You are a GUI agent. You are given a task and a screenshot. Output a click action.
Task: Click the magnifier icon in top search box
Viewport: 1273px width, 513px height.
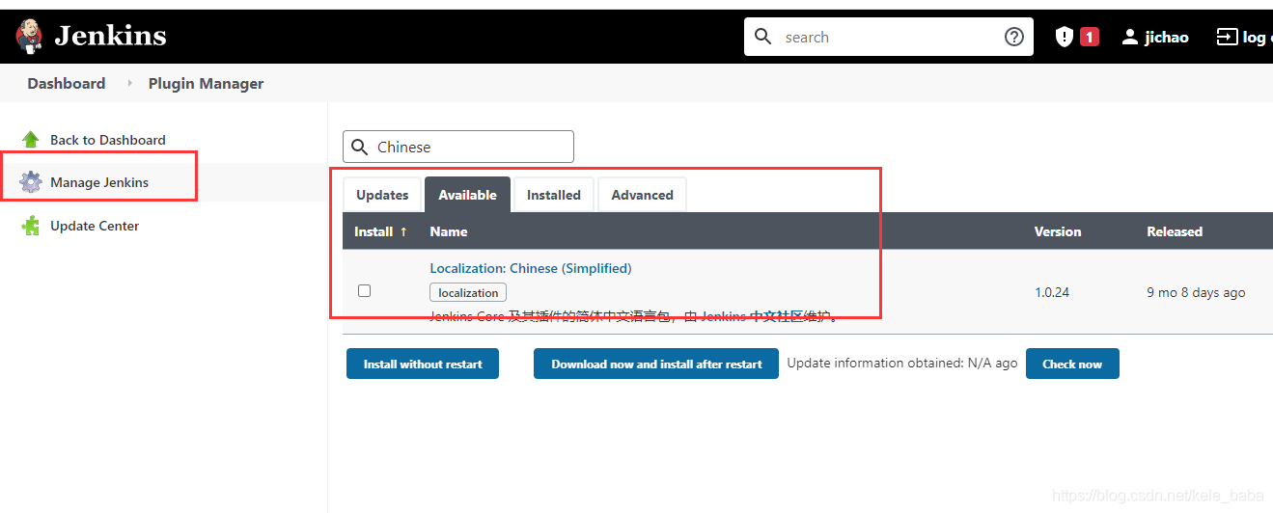pos(763,37)
